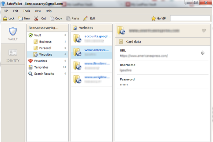The height and width of the screenshot is (142, 213).
Task: Click the search input field in the toolbar
Action: click(190, 18)
